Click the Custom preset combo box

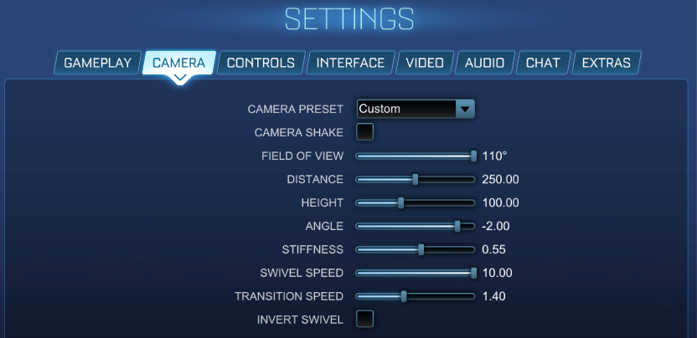(x=405, y=109)
